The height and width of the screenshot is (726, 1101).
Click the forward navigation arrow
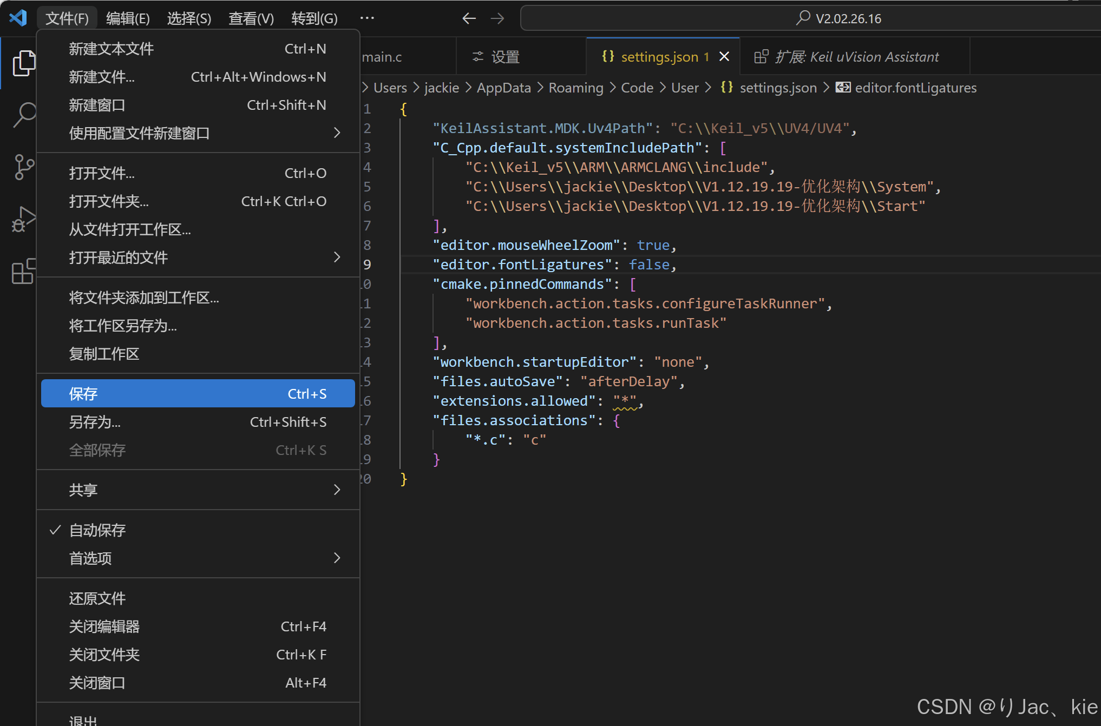click(x=497, y=18)
